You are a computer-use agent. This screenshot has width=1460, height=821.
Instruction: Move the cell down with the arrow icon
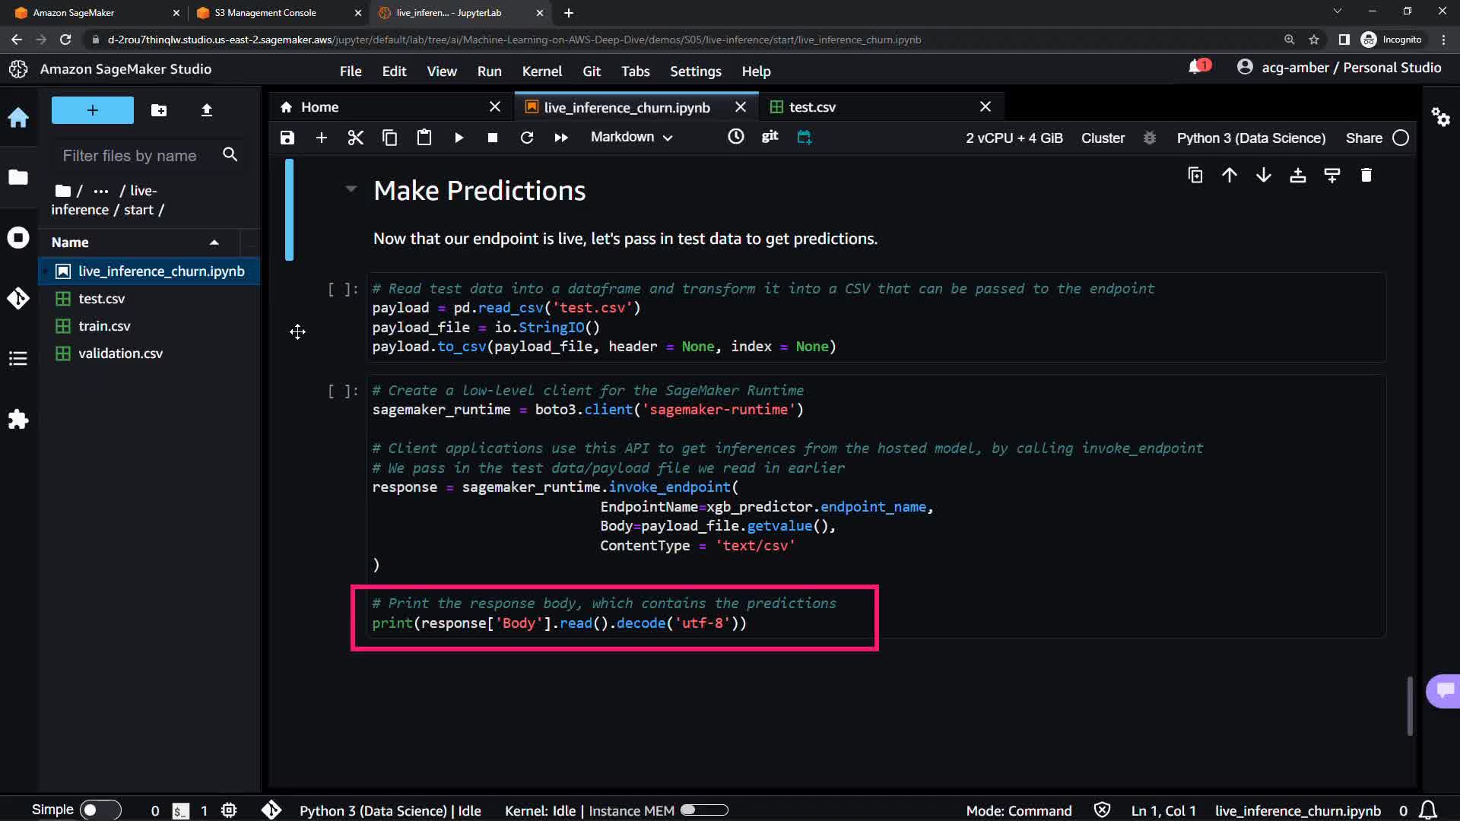click(1263, 176)
